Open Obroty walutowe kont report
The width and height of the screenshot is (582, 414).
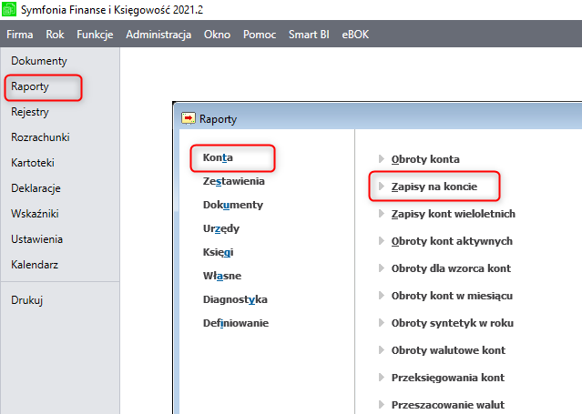[448, 350]
